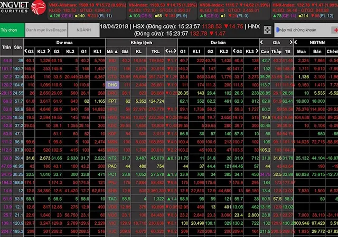Click right arrow after KL3 in Dư bán

[257, 51]
